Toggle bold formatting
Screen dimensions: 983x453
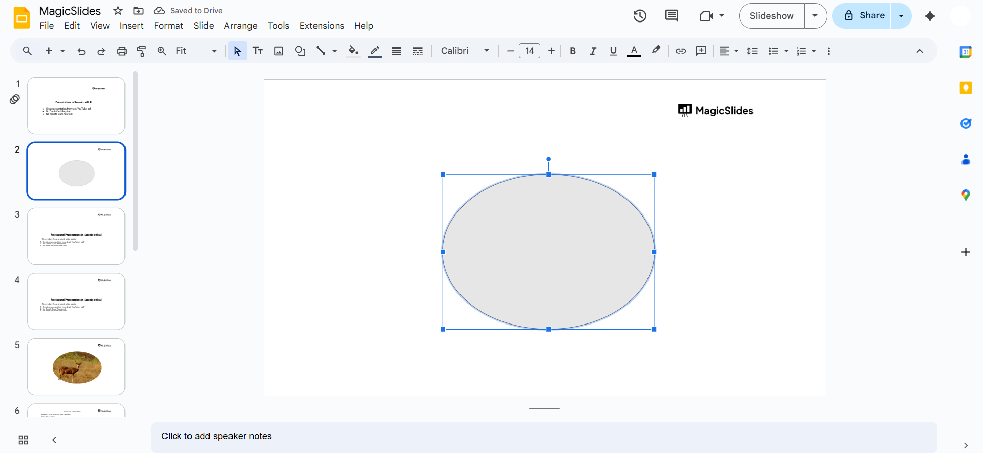point(573,51)
